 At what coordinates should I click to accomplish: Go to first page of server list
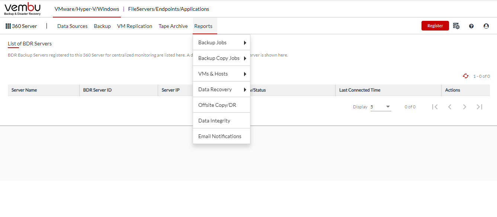[435, 107]
